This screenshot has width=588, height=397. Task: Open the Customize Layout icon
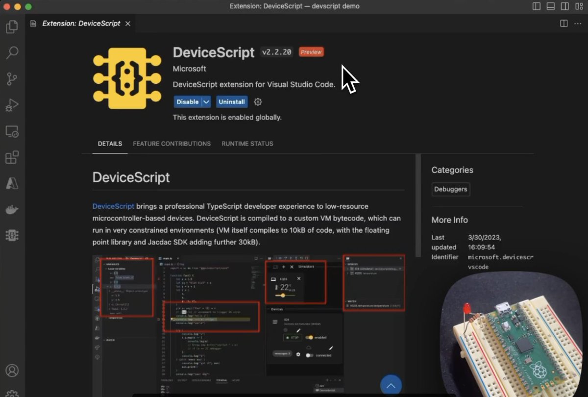(x=578, y=6)
